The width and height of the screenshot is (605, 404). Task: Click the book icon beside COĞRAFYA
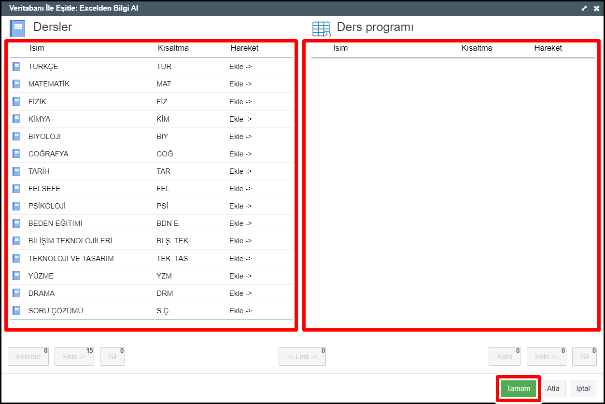16,153
